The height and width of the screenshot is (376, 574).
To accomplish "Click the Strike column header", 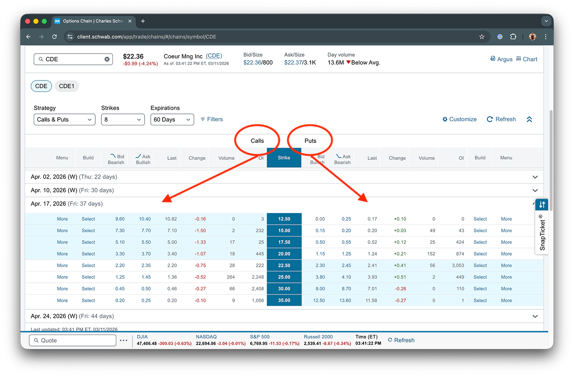I will [284, 158].
